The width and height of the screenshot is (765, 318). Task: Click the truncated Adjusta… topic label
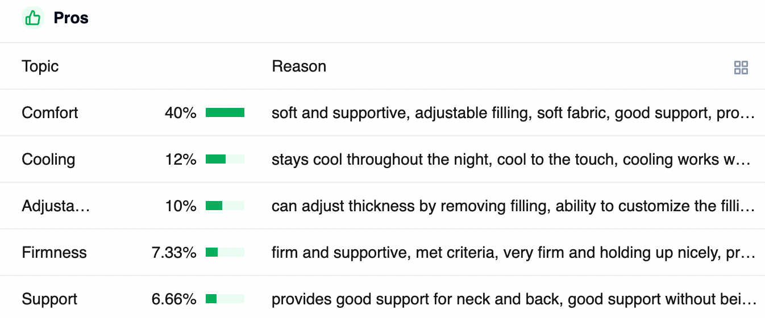[x=56, y=206]
